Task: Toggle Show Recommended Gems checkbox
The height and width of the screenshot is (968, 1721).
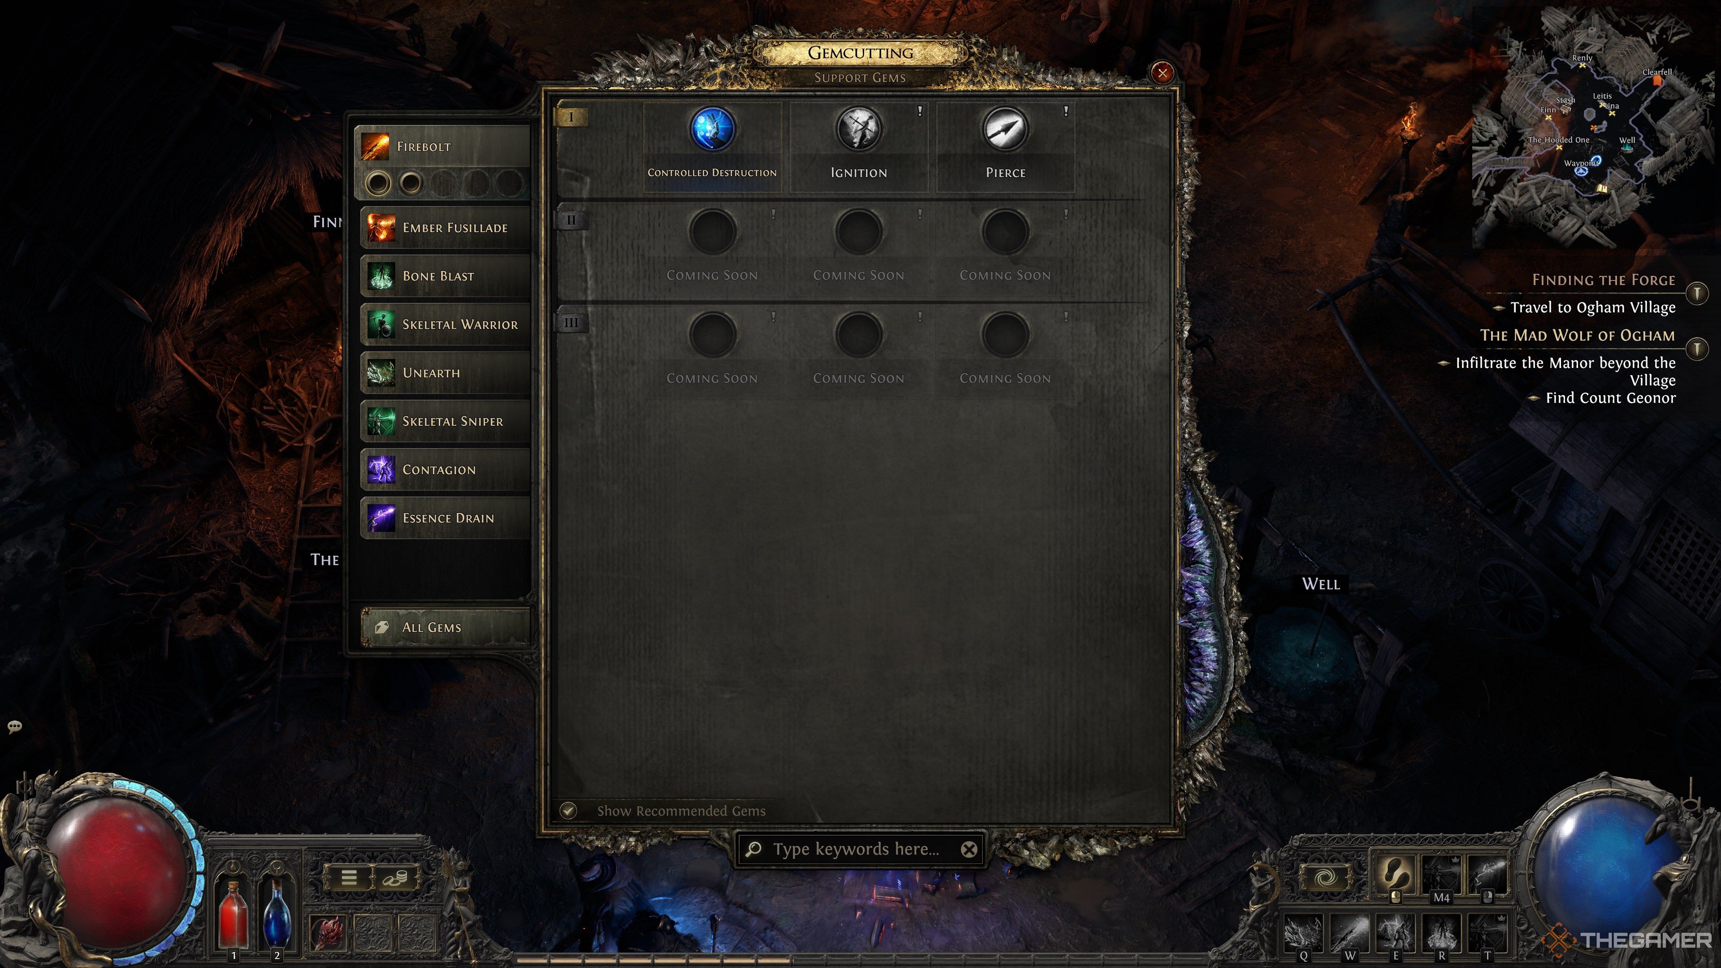Action: 572,810
